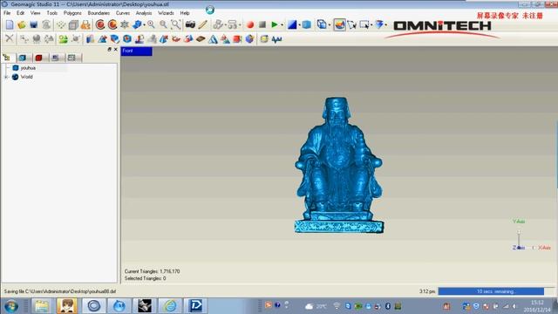The image size is (558, 314).
Task: Open the View menu
Action: coord(35,13)
